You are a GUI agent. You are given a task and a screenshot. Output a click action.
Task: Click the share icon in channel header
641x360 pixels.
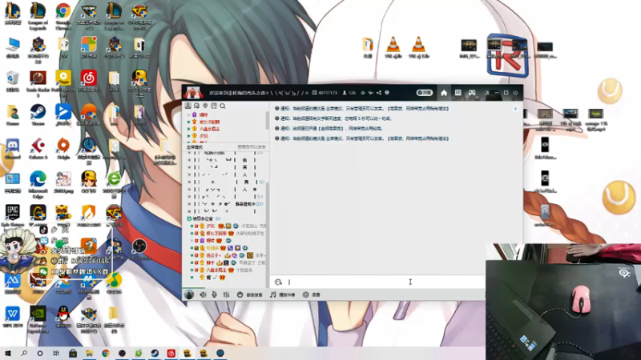coord(379,93)
